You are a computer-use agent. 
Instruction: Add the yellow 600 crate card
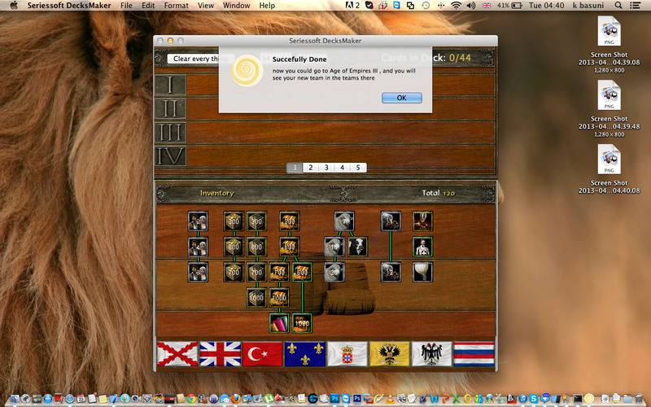234,247
